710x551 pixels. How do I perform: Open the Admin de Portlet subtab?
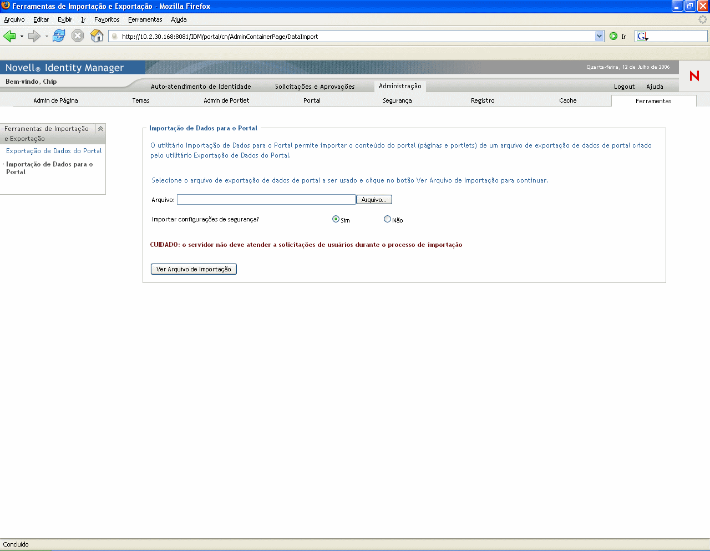(x=226, y=100)
